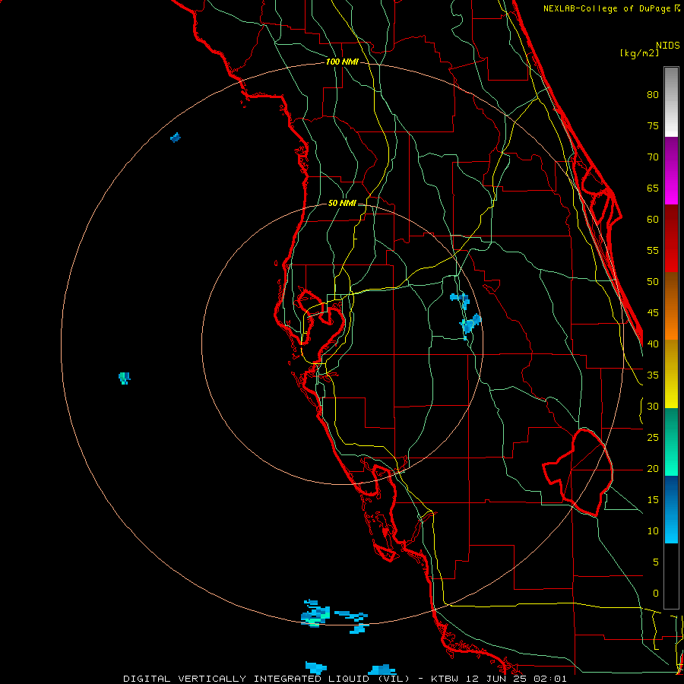Screen dimensions: 684x684
Task: Pick the green segment of the color bar
Action: (x=671, y=442)
